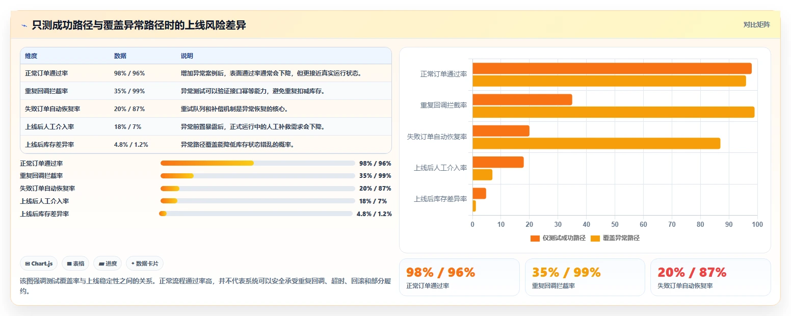Click the 失败订单自动恢复率 progress bar
791x316 pixels.
point(257,189)
